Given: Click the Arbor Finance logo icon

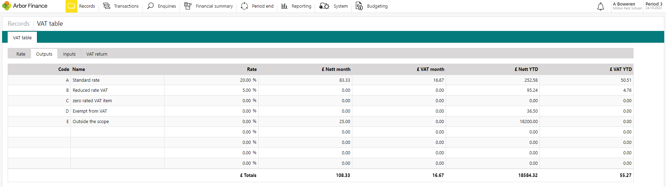Looking at the screenshot, I should (x=7, y=6).
